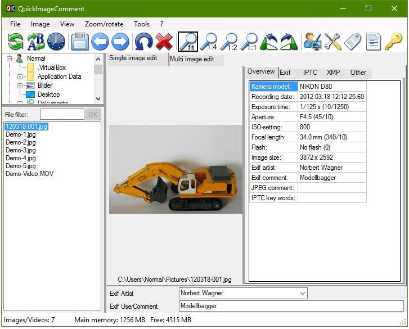Click the blue clock icon in toolbar
409x329 pixels.
pyautogui.click(x=56, y=41)
